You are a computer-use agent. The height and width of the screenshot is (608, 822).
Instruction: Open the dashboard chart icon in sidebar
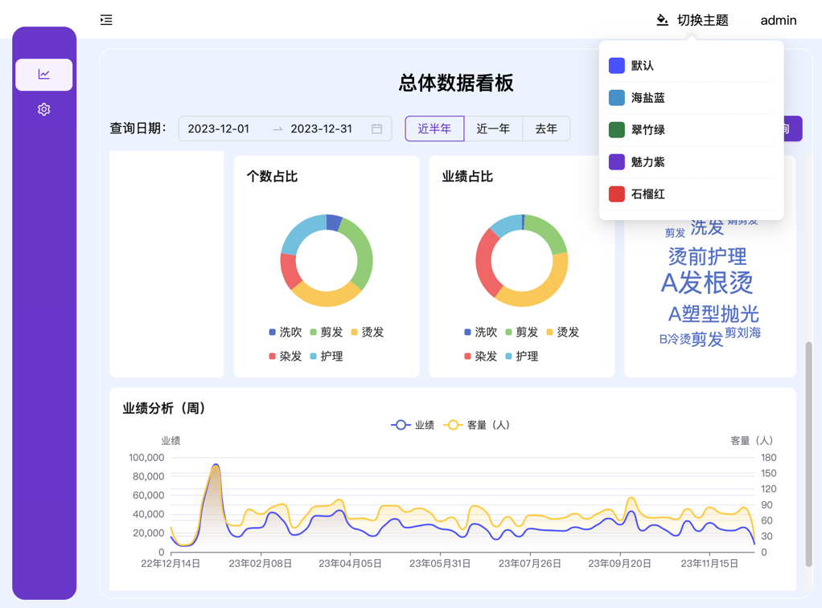click(44, 75)
